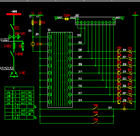The height and width of the screenshot is (136, 140).
Task: Select wire number 325 after 1KM
Action: (124, 50)
